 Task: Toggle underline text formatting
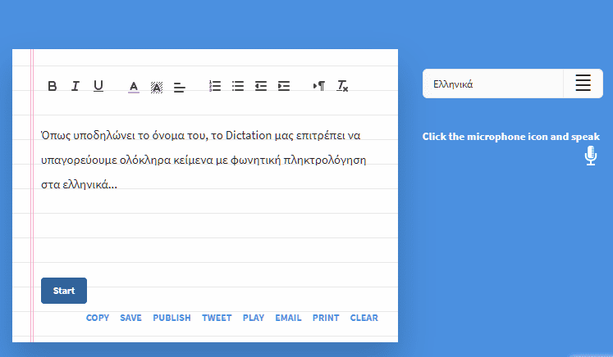pos(98,86)
